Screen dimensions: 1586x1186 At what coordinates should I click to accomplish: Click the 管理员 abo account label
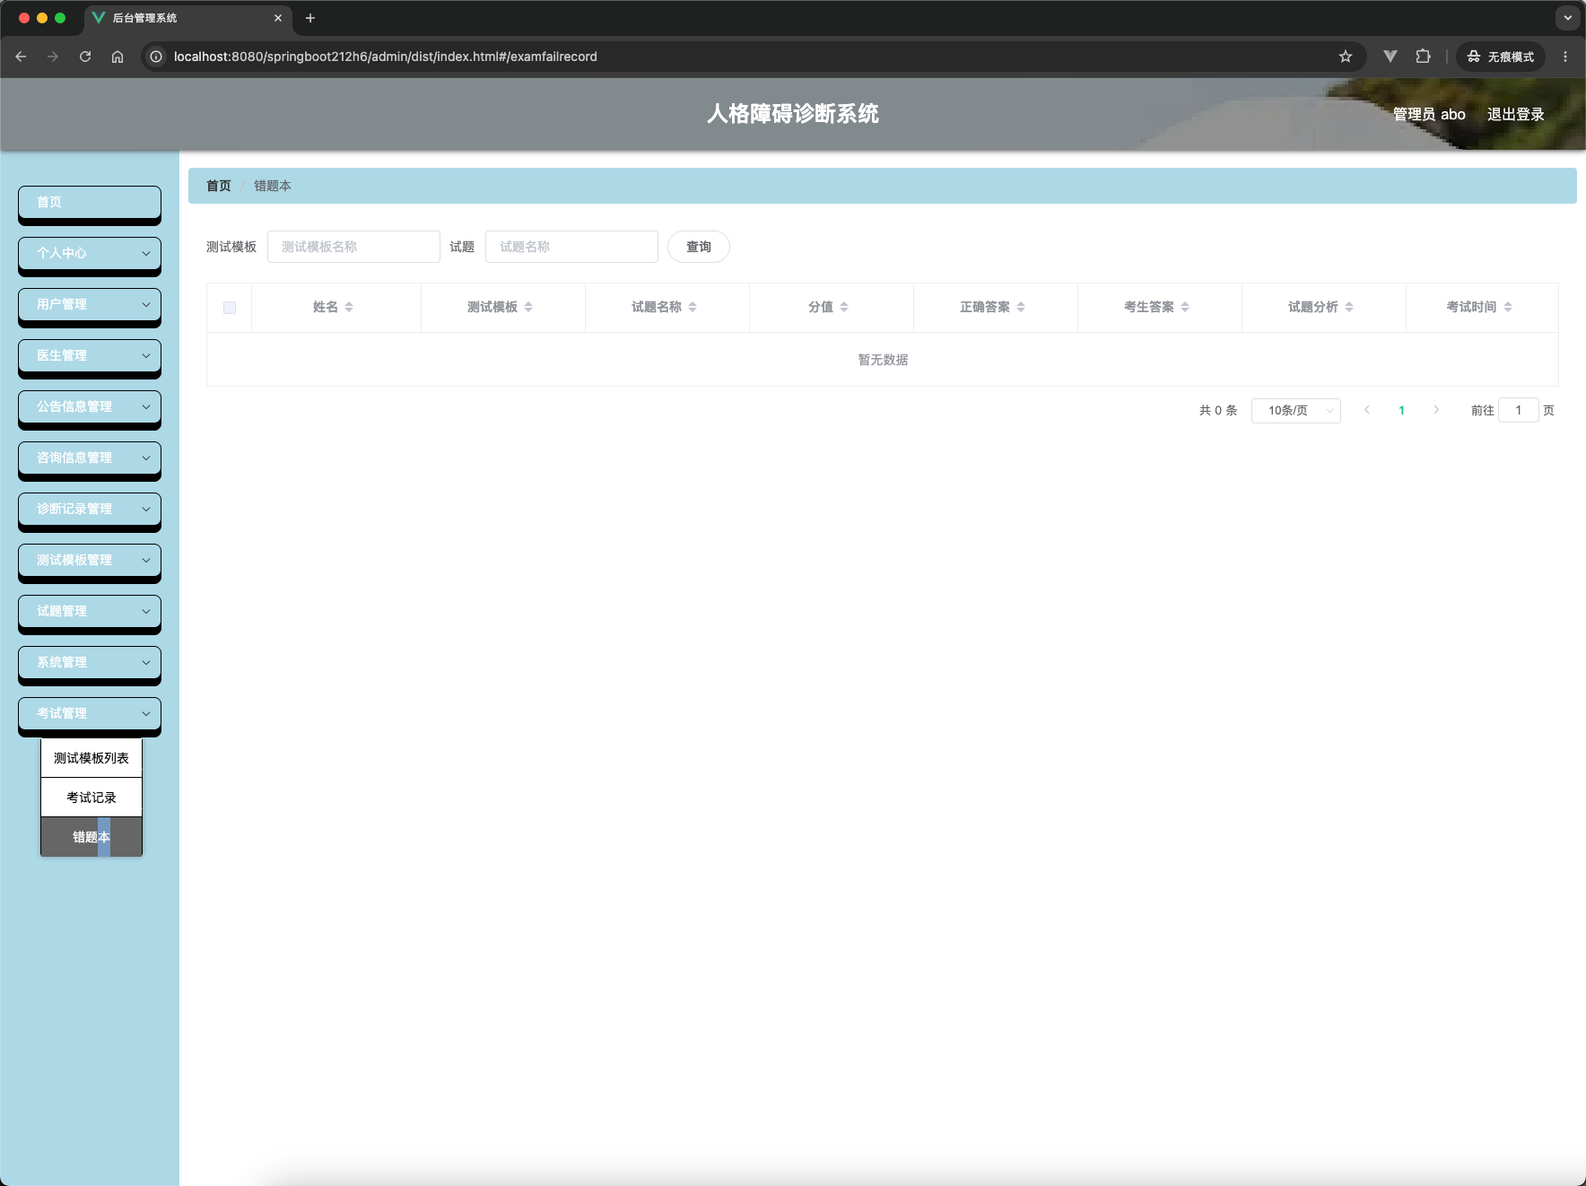1429,114
